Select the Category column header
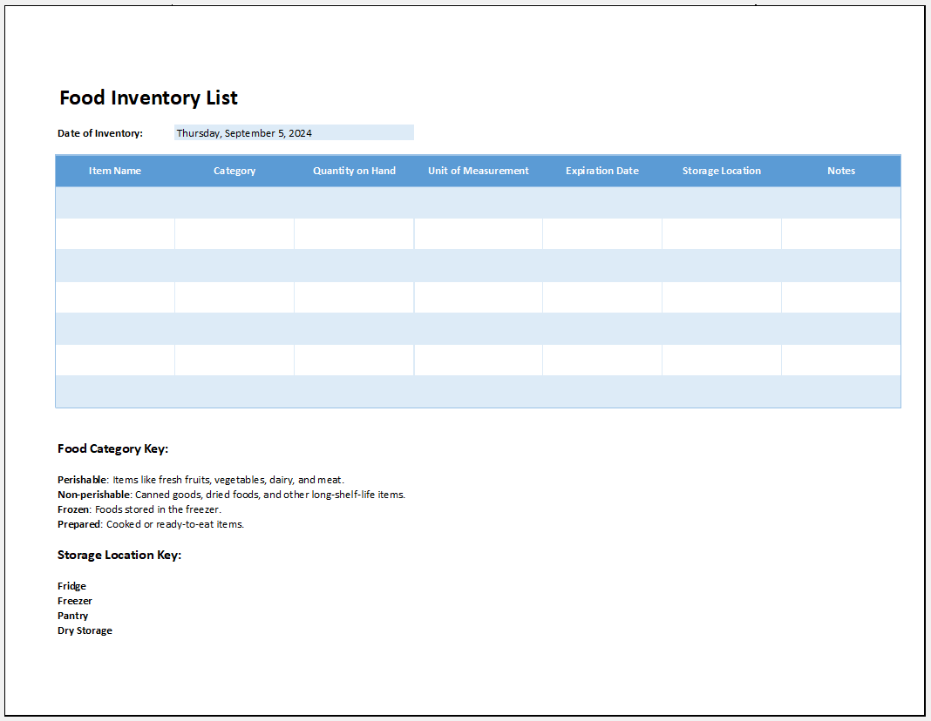 pos(234,171)
